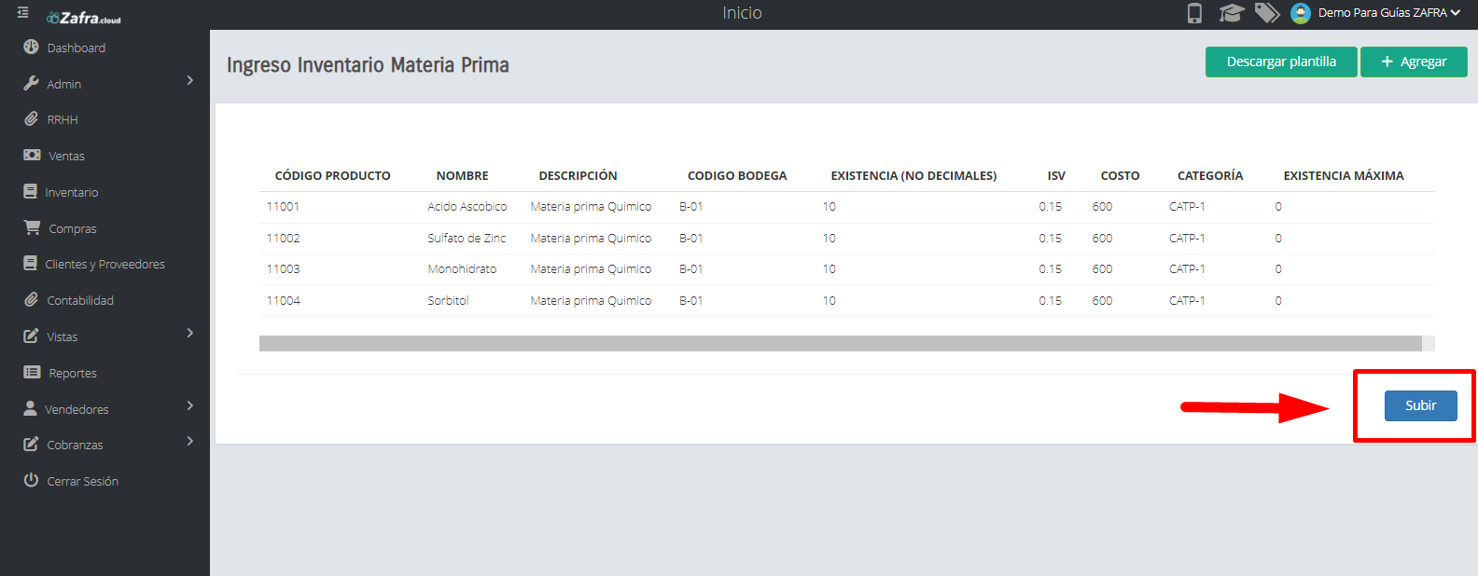Click the Compras shopping cart icon
Viewport: 1478px width, 576px height.
tap(32, 227)
